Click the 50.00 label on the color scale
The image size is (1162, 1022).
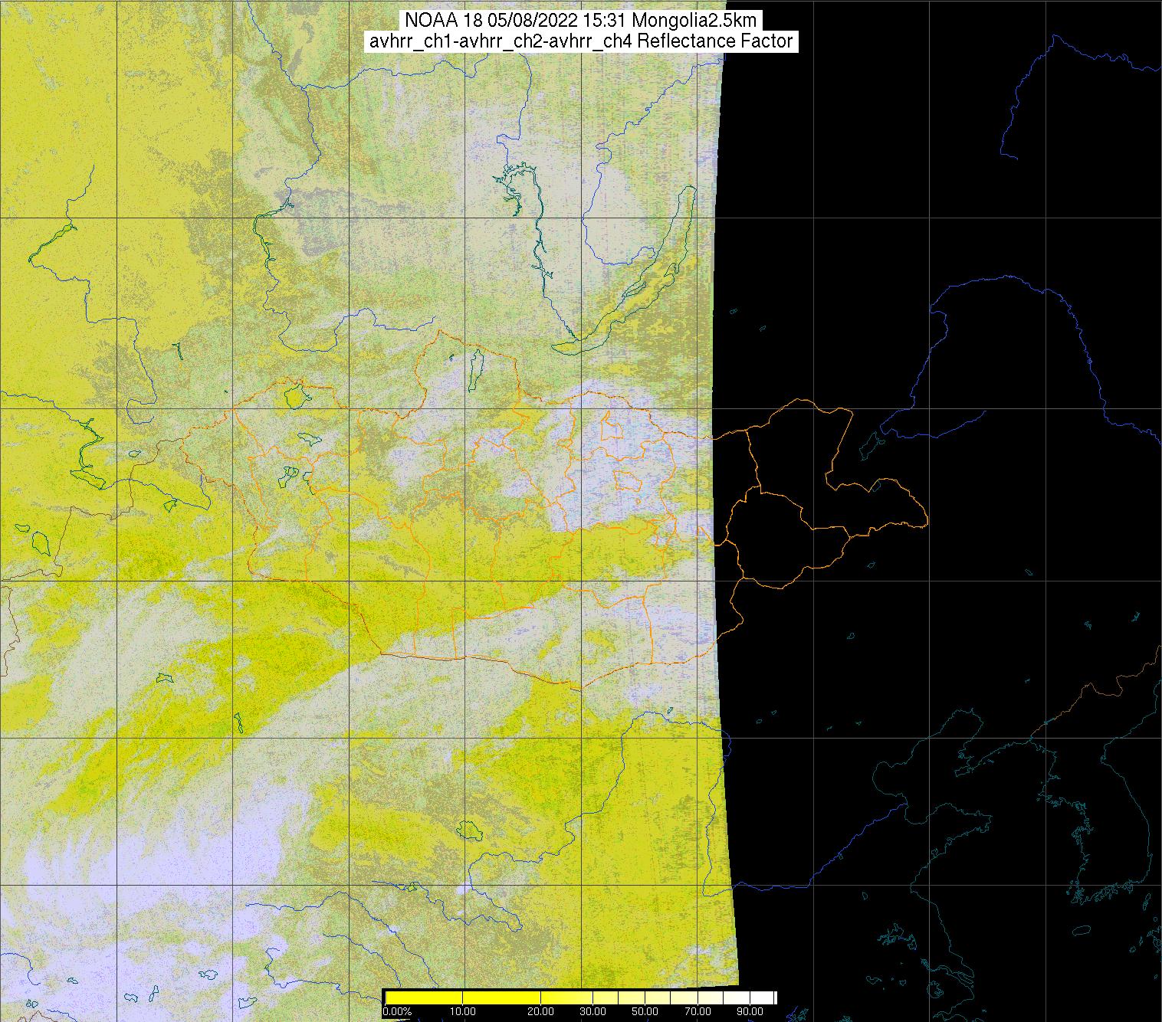click(x=646, y=1012)
